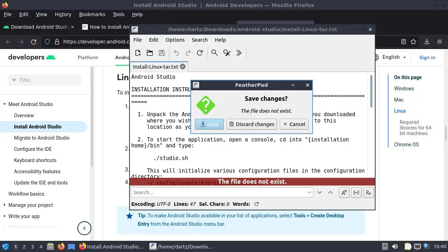Click the Firefox bookmark star icon
Viewport: 448px width, 252px height.
(413, 42)
